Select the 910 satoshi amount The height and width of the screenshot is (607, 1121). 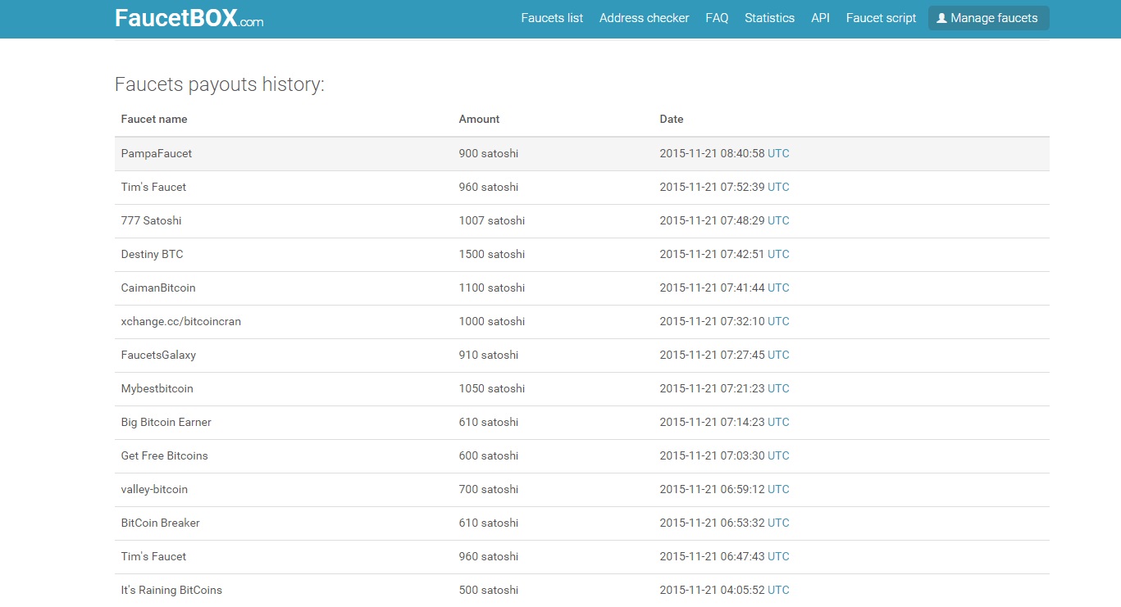489,355
